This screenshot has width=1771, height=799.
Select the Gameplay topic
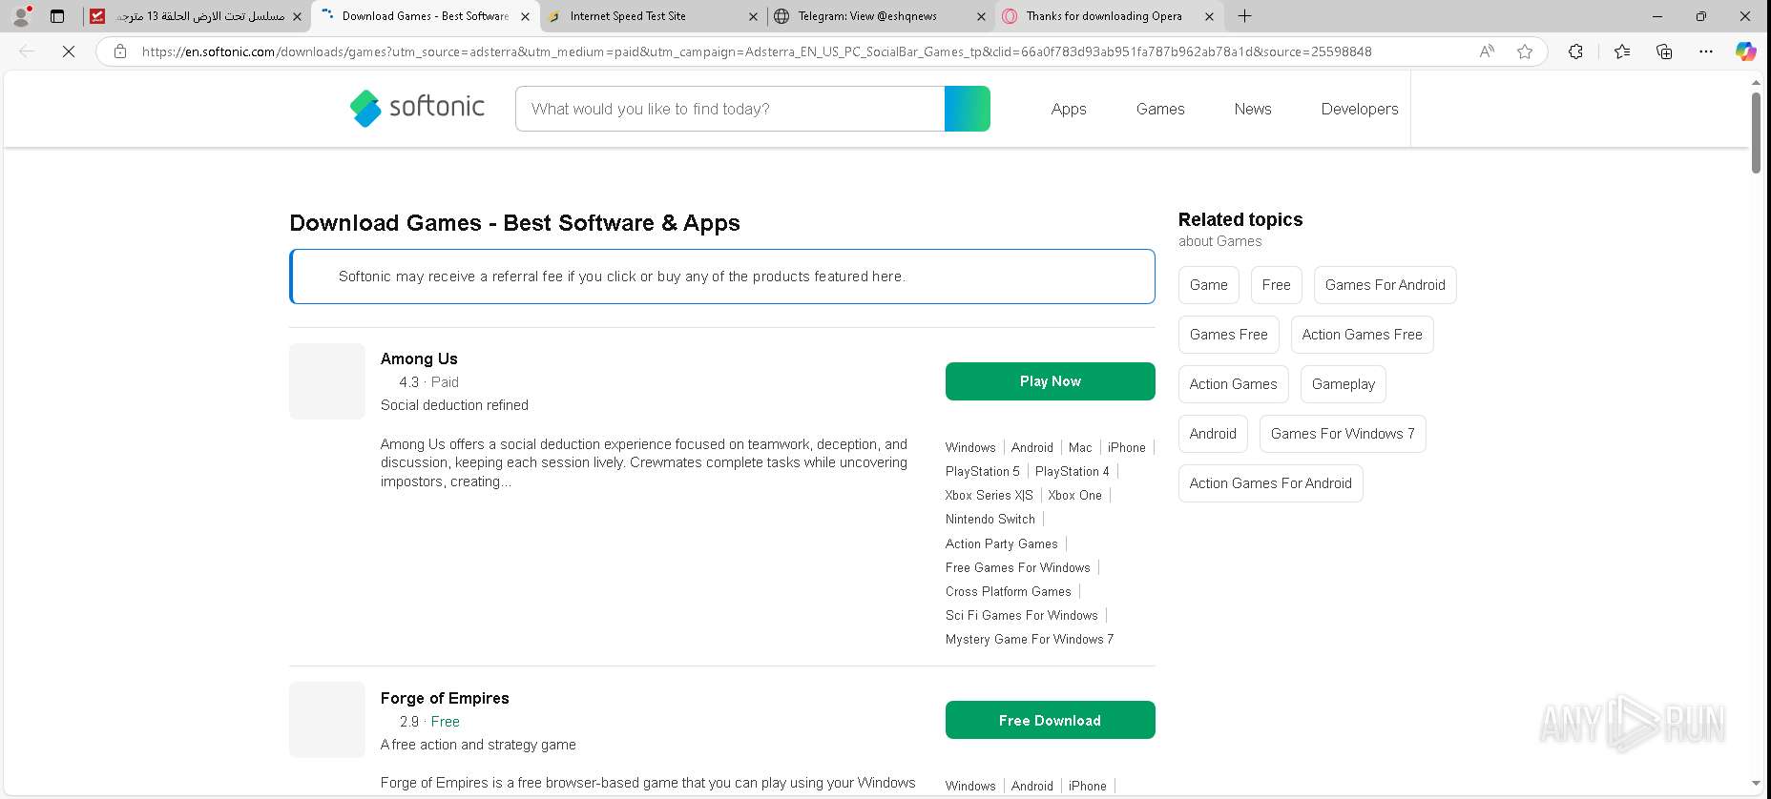tap(1344, 384)
